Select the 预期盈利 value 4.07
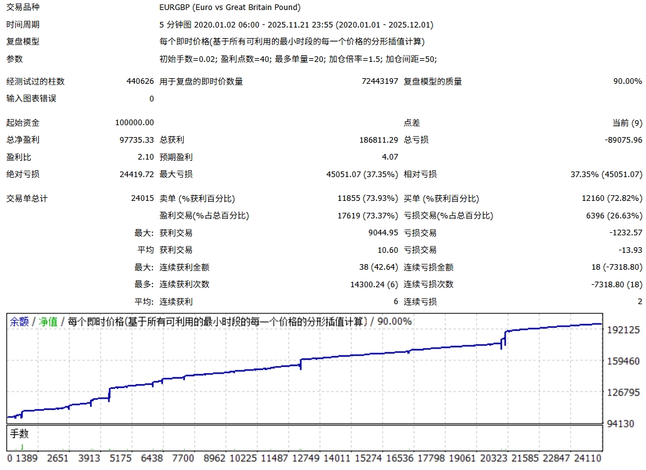The height and width of the screenshot is (470, 646). pos(390,158)
